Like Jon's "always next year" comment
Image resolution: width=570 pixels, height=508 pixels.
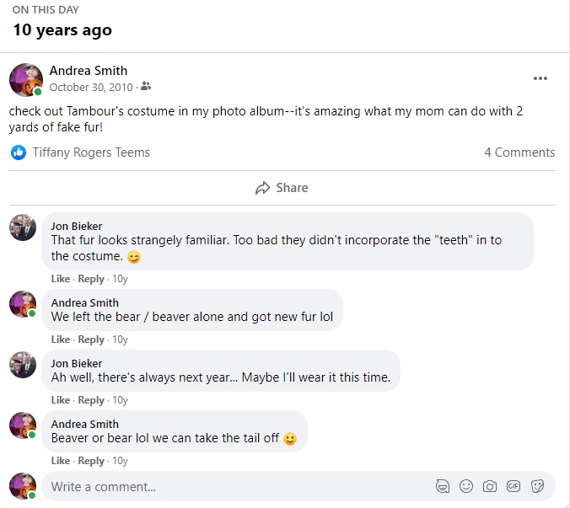[61, 400]
